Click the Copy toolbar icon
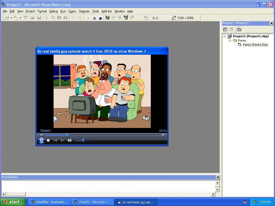 click(53, 18)
